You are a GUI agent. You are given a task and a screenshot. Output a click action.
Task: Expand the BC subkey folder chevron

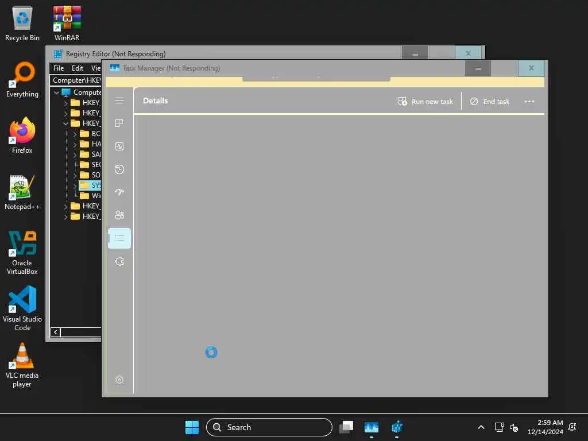click(x=75, y=134)
